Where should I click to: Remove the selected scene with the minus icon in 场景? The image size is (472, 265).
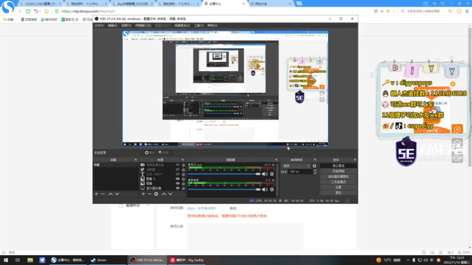(103, 194)
